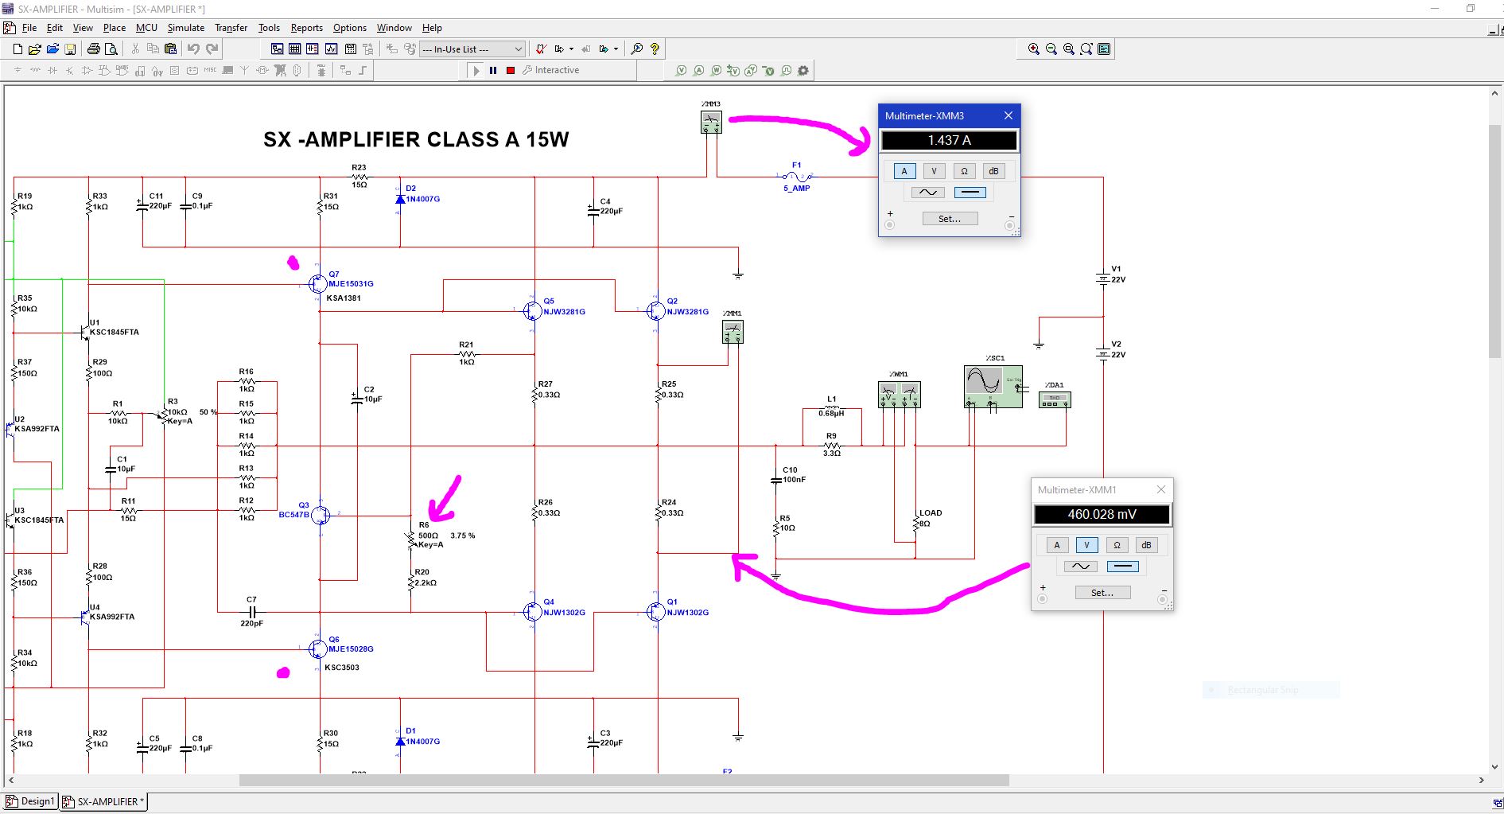The height and width of the screenshot is (814, 1504).
Task: Open Interactive analysis settings
Action: [550, 71]
